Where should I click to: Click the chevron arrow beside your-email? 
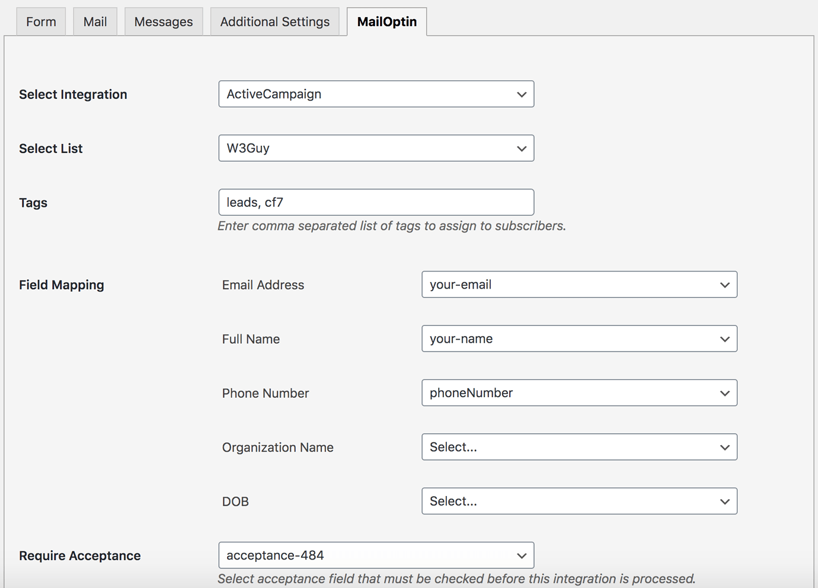(724, 285)
